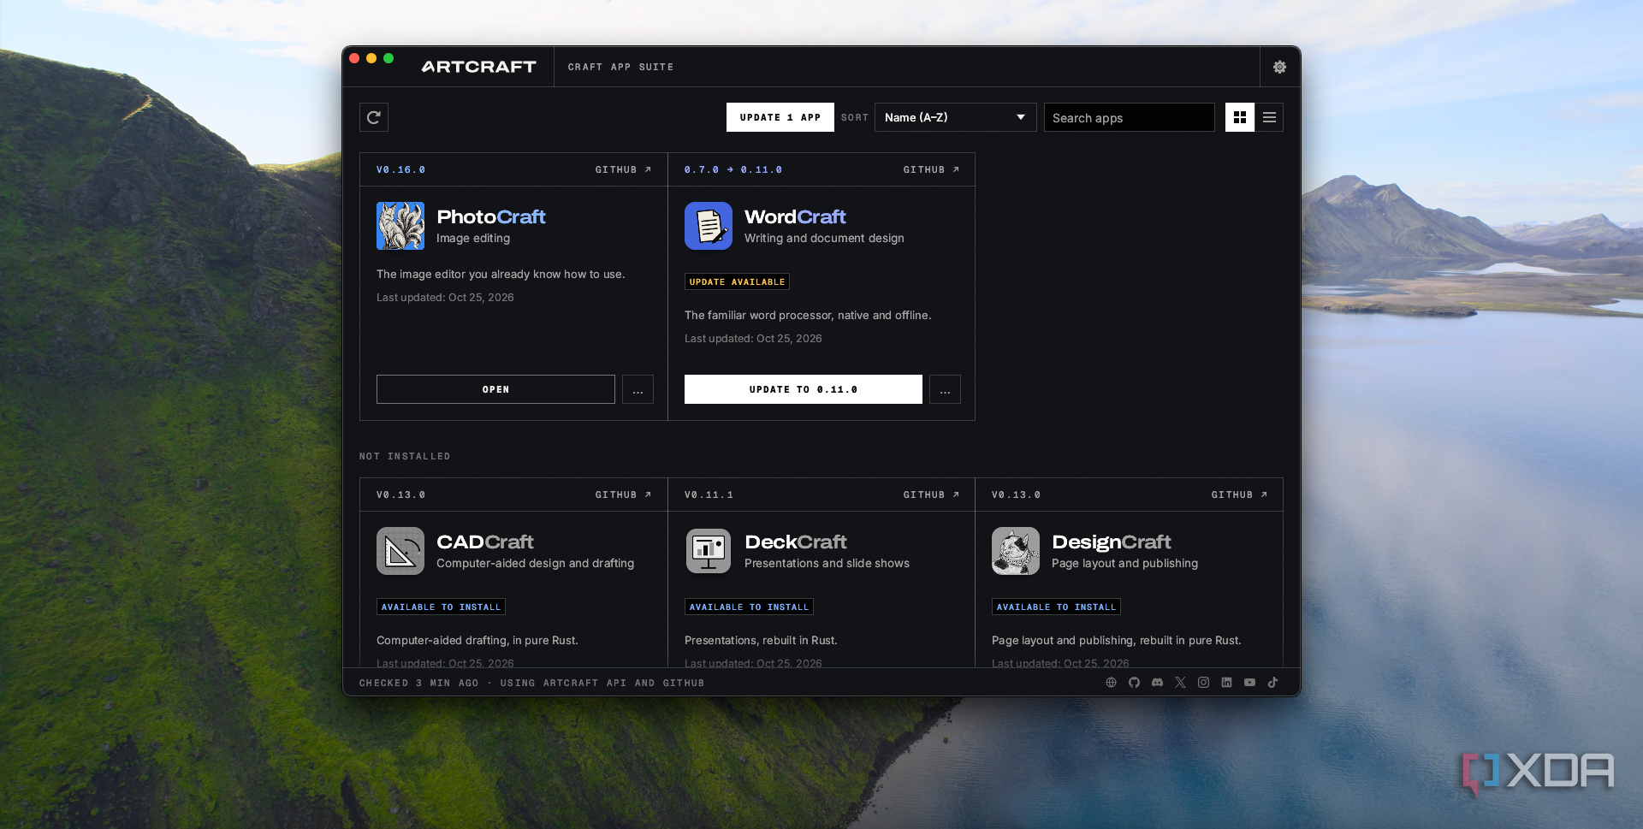Open WordCraft's more options (...) menu
Image resolution: width=1643 pixels, height=829 pixels.
(945, 389)
